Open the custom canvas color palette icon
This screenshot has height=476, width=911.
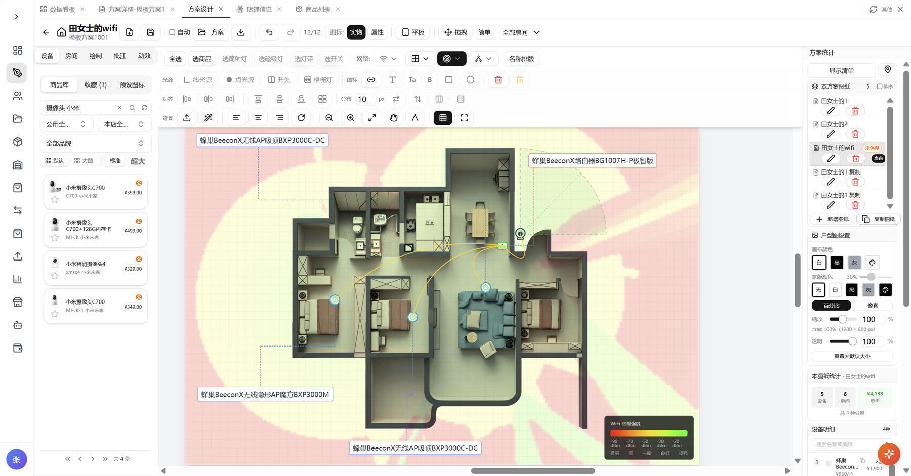[872, 263]
